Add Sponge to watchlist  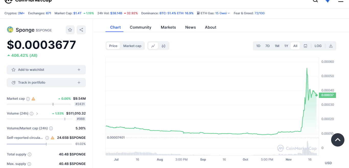click(x=46, y=70)
